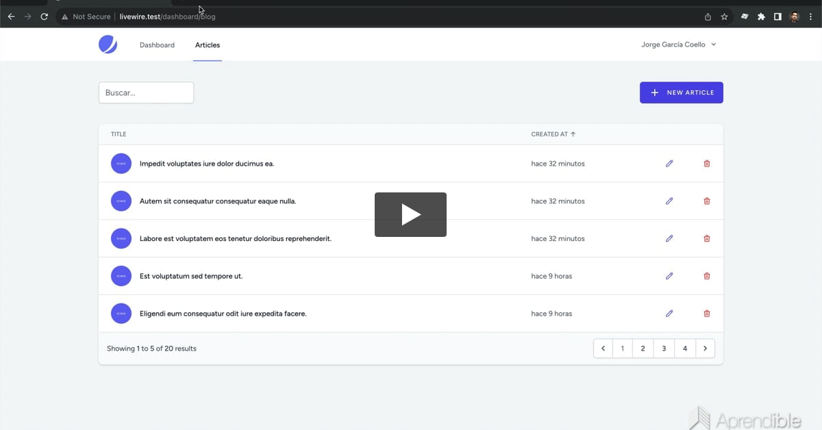The height and width of the screenshot is (430, 822).
Task: Delete the 'Labore est voluptatem' article
Action: click(x=707, y=238)
